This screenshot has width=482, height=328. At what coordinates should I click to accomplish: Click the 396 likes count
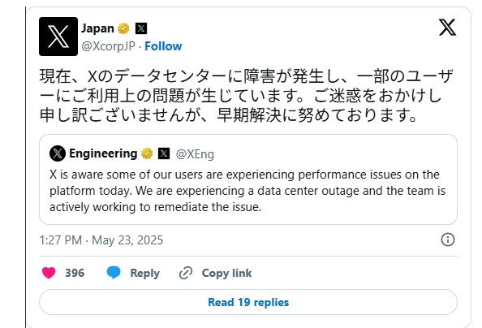(x=75, y=273)
